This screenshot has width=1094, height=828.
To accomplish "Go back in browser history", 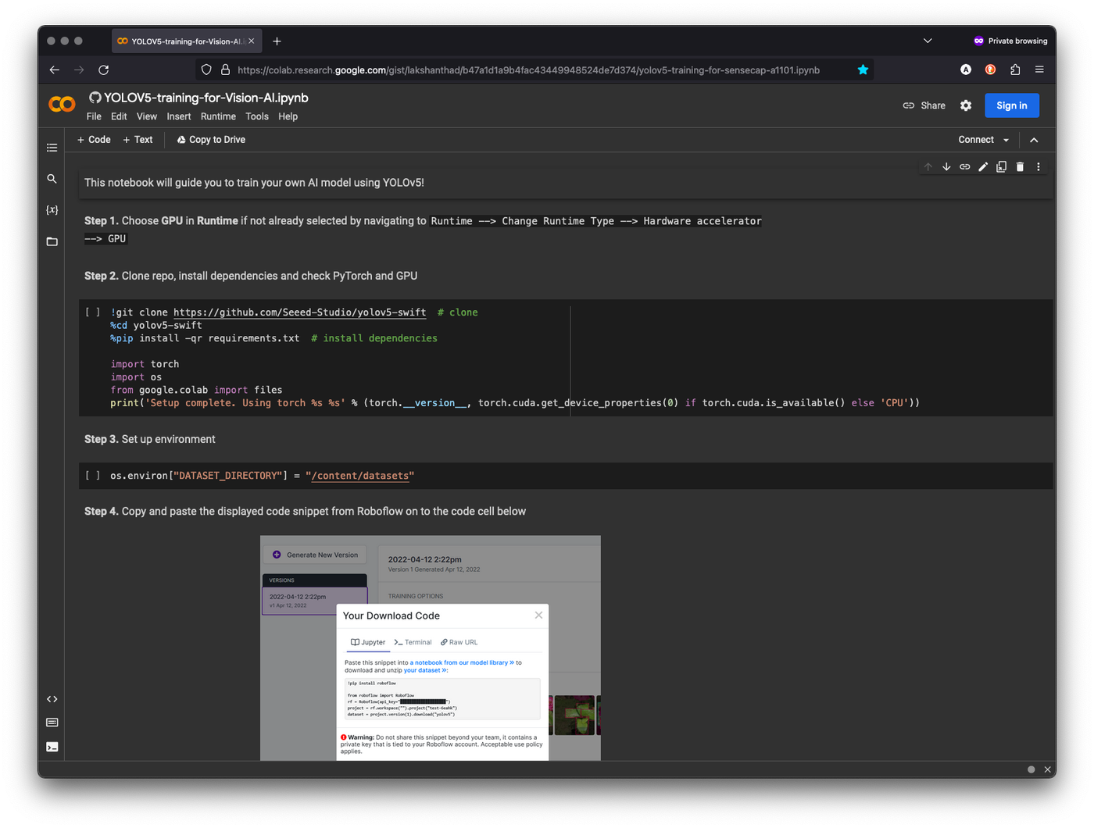I will click(54, 70).
